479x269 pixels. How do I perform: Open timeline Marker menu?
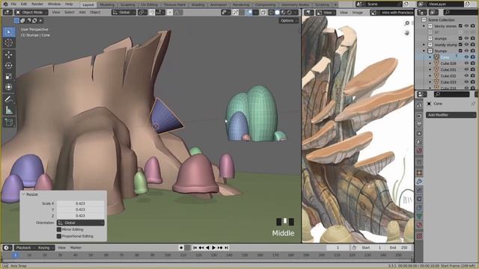click(76, 247)
